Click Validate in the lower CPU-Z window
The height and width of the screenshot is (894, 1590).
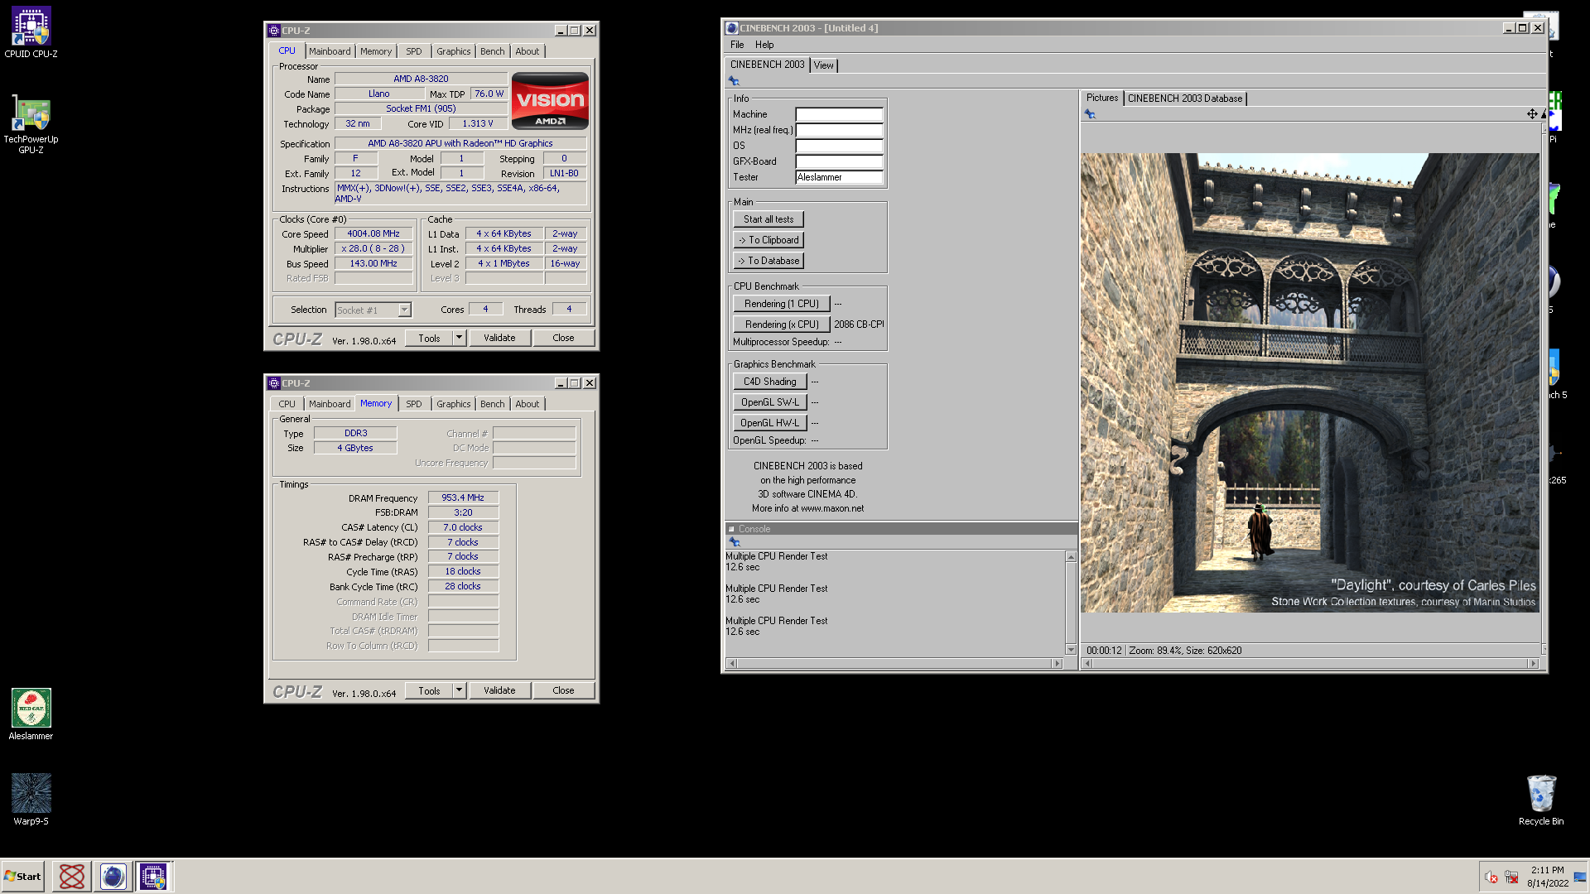point(499,690)
